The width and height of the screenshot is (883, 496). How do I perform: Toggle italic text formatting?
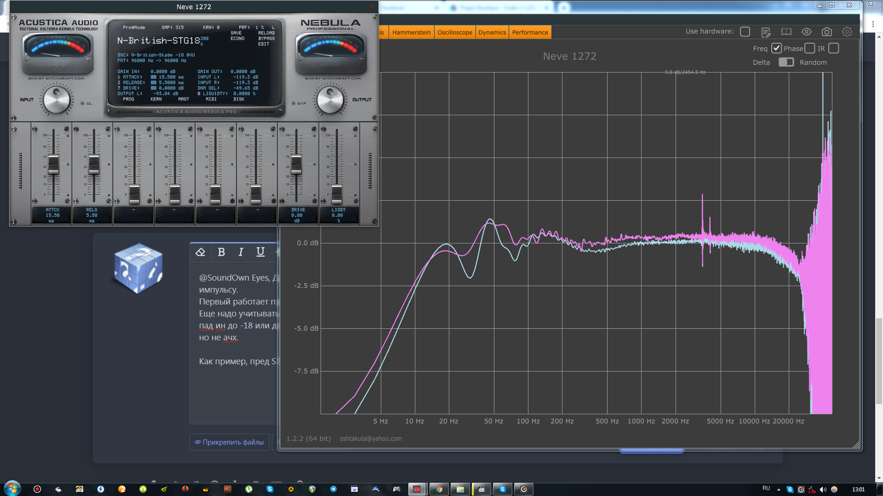[241, 252]
